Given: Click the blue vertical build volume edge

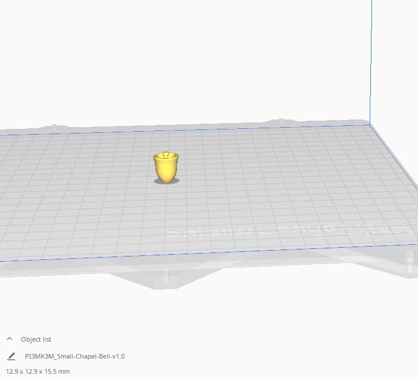Looking at the screenshot, I should coord(371,58).
